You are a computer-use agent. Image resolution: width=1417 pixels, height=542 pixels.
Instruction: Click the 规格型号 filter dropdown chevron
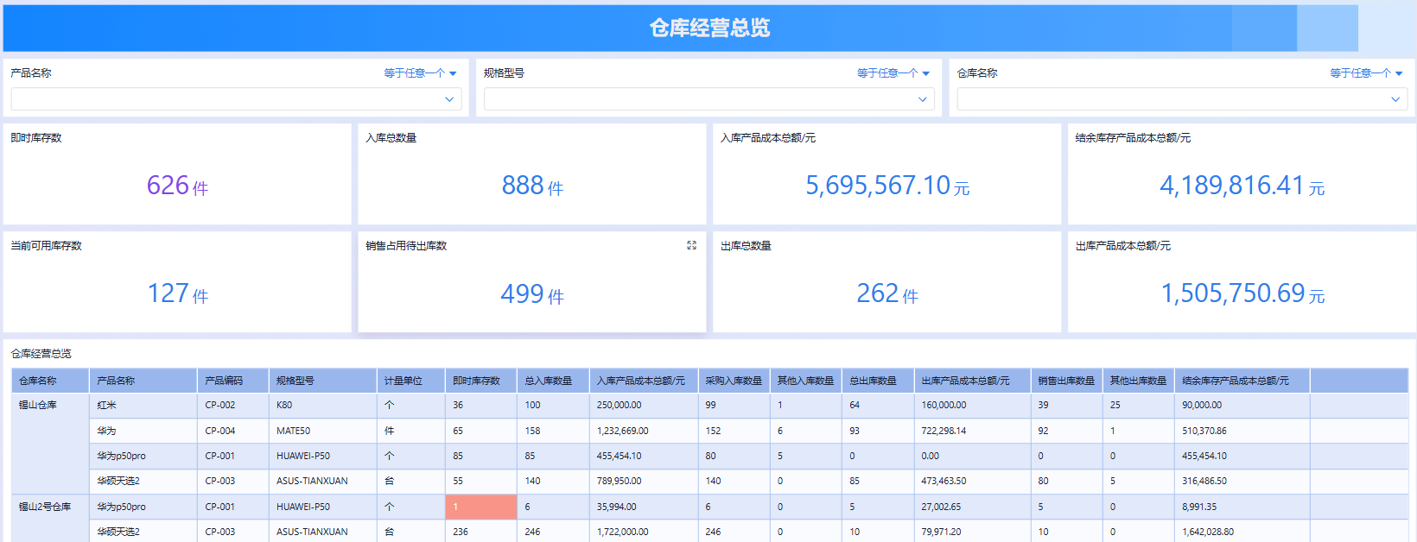[922, 99]
